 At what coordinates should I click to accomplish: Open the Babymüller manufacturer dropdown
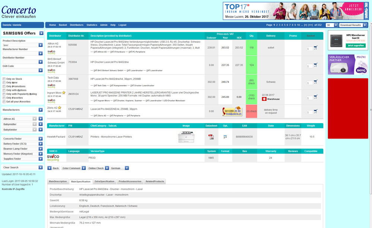[35, 124]
